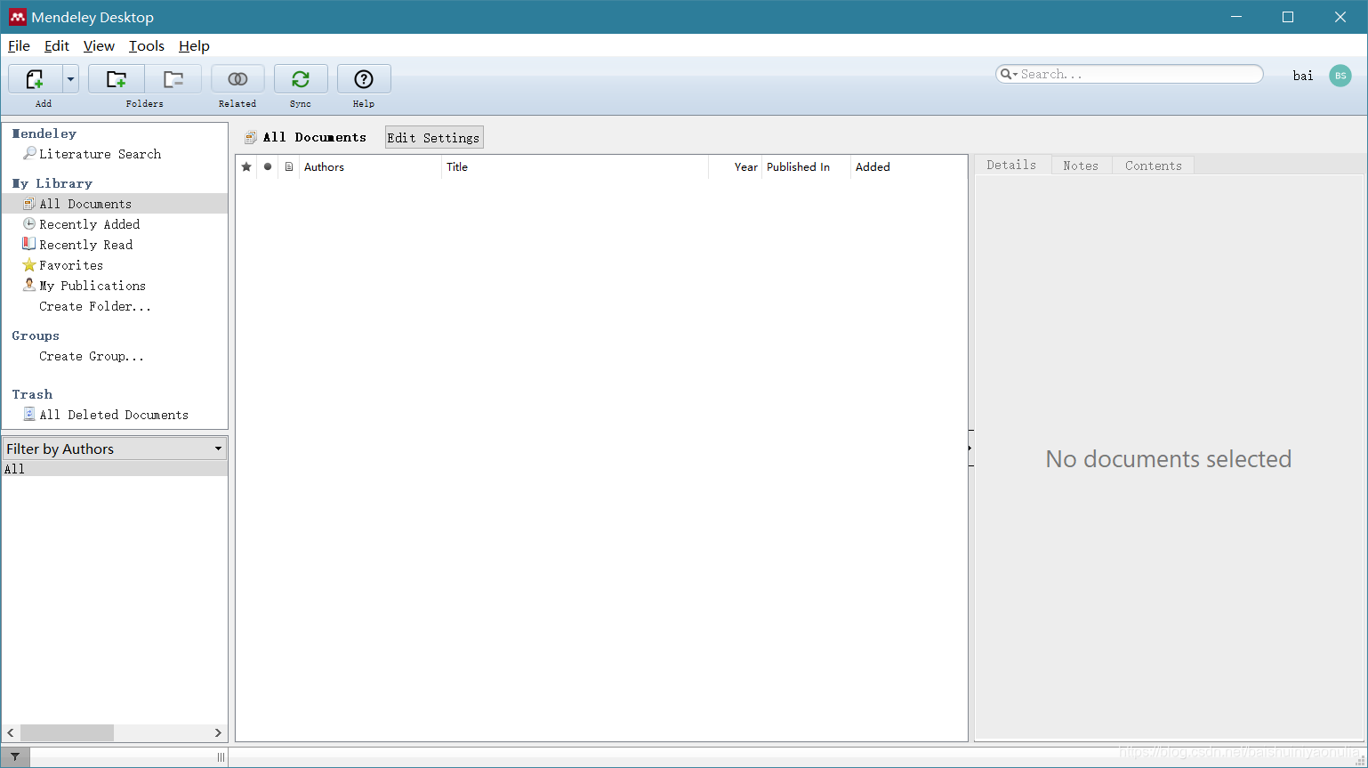The height and width of the screenshot is (768, 1368).
Task: Open All Deleted Documents in Trash
Action: pos(114,415)
